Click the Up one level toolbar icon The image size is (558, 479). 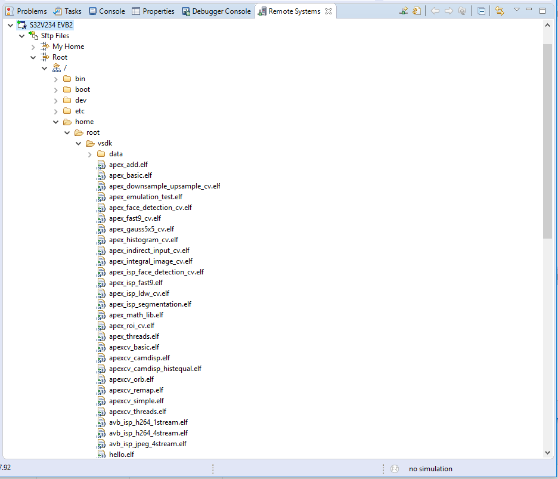click(x=462, y=11)
